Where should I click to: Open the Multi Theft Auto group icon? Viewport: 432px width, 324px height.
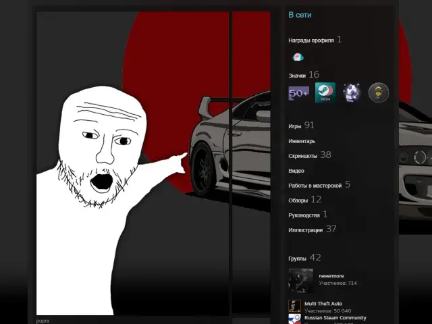pyautogui.click(x=294, y=306)
